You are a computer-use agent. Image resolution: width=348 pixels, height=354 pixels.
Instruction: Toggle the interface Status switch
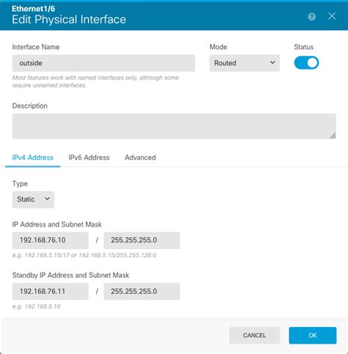point(306,63)
